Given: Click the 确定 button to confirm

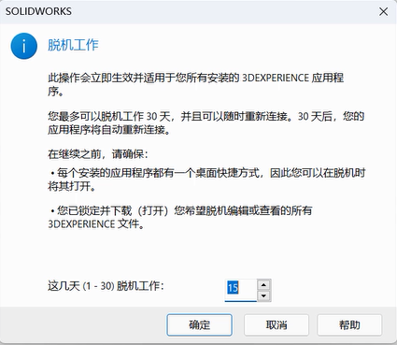Looking at the screenshot, I should click(x=199, y=324).
